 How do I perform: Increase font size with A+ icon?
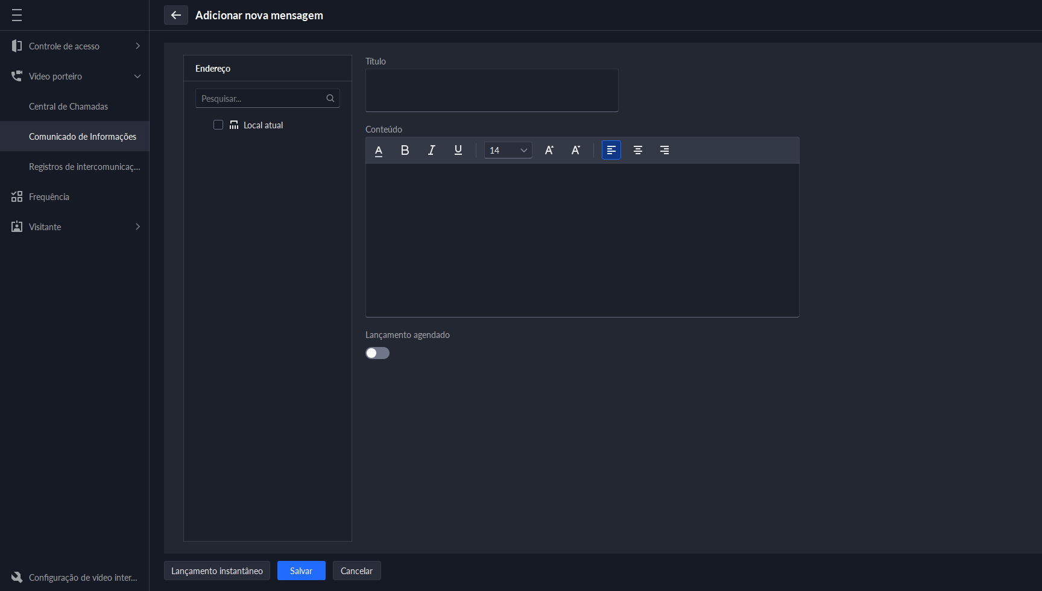click(549, 151)
